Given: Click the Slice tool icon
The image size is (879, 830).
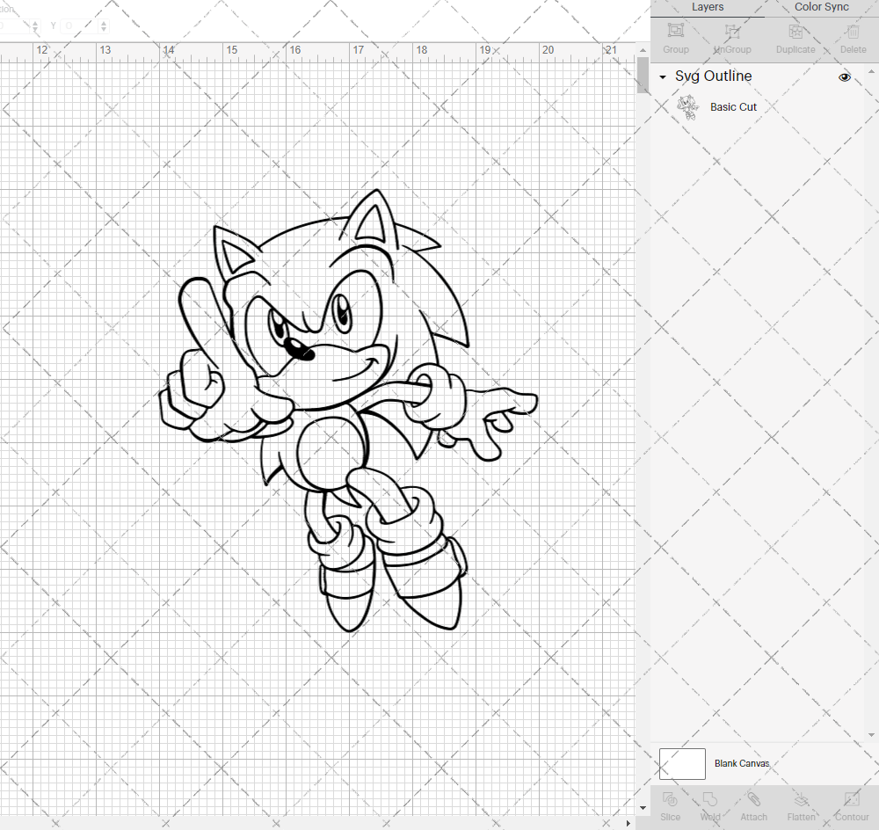Looking at the screenshot, I should 670,798.
